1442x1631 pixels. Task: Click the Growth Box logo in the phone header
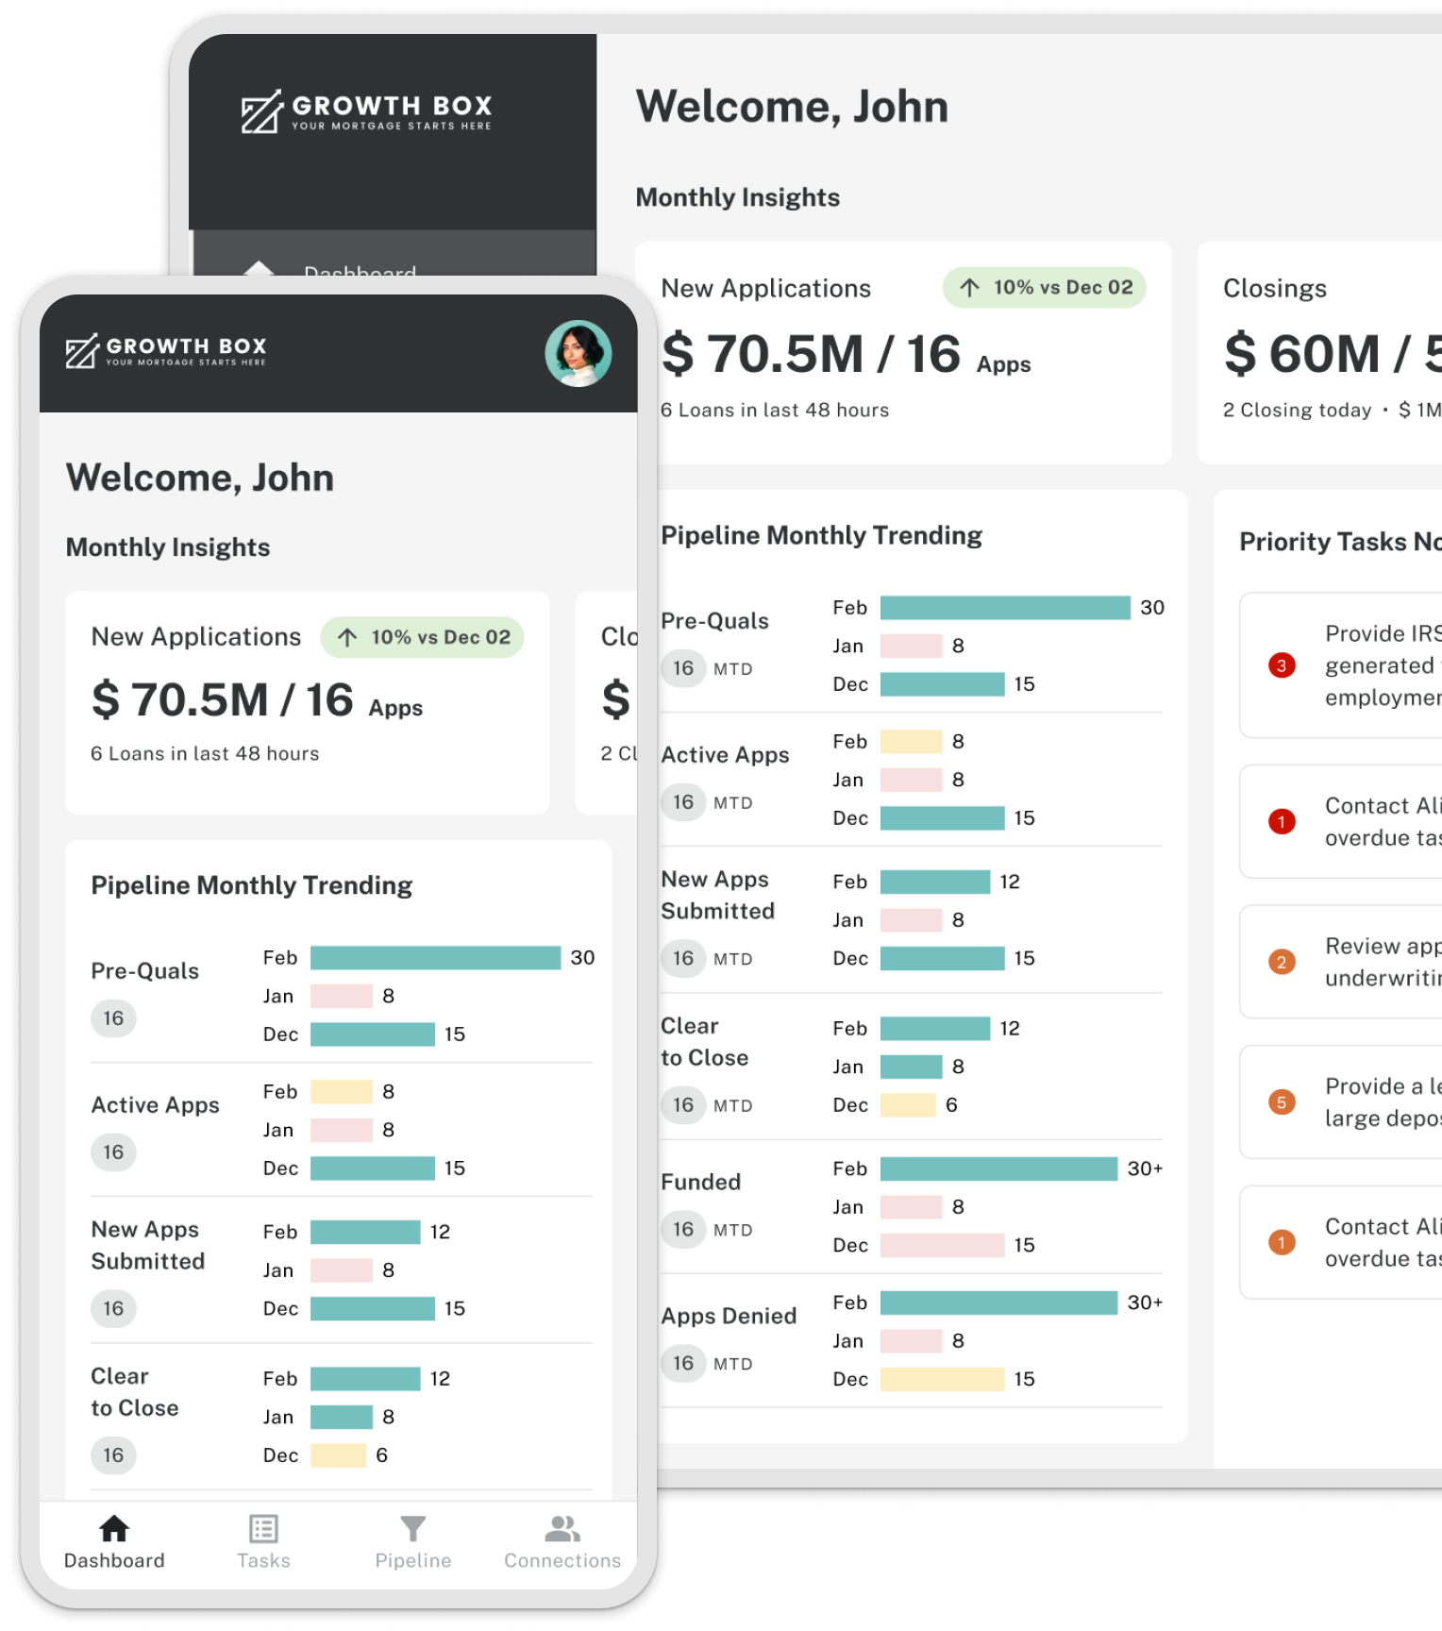(x=166, y=351)
